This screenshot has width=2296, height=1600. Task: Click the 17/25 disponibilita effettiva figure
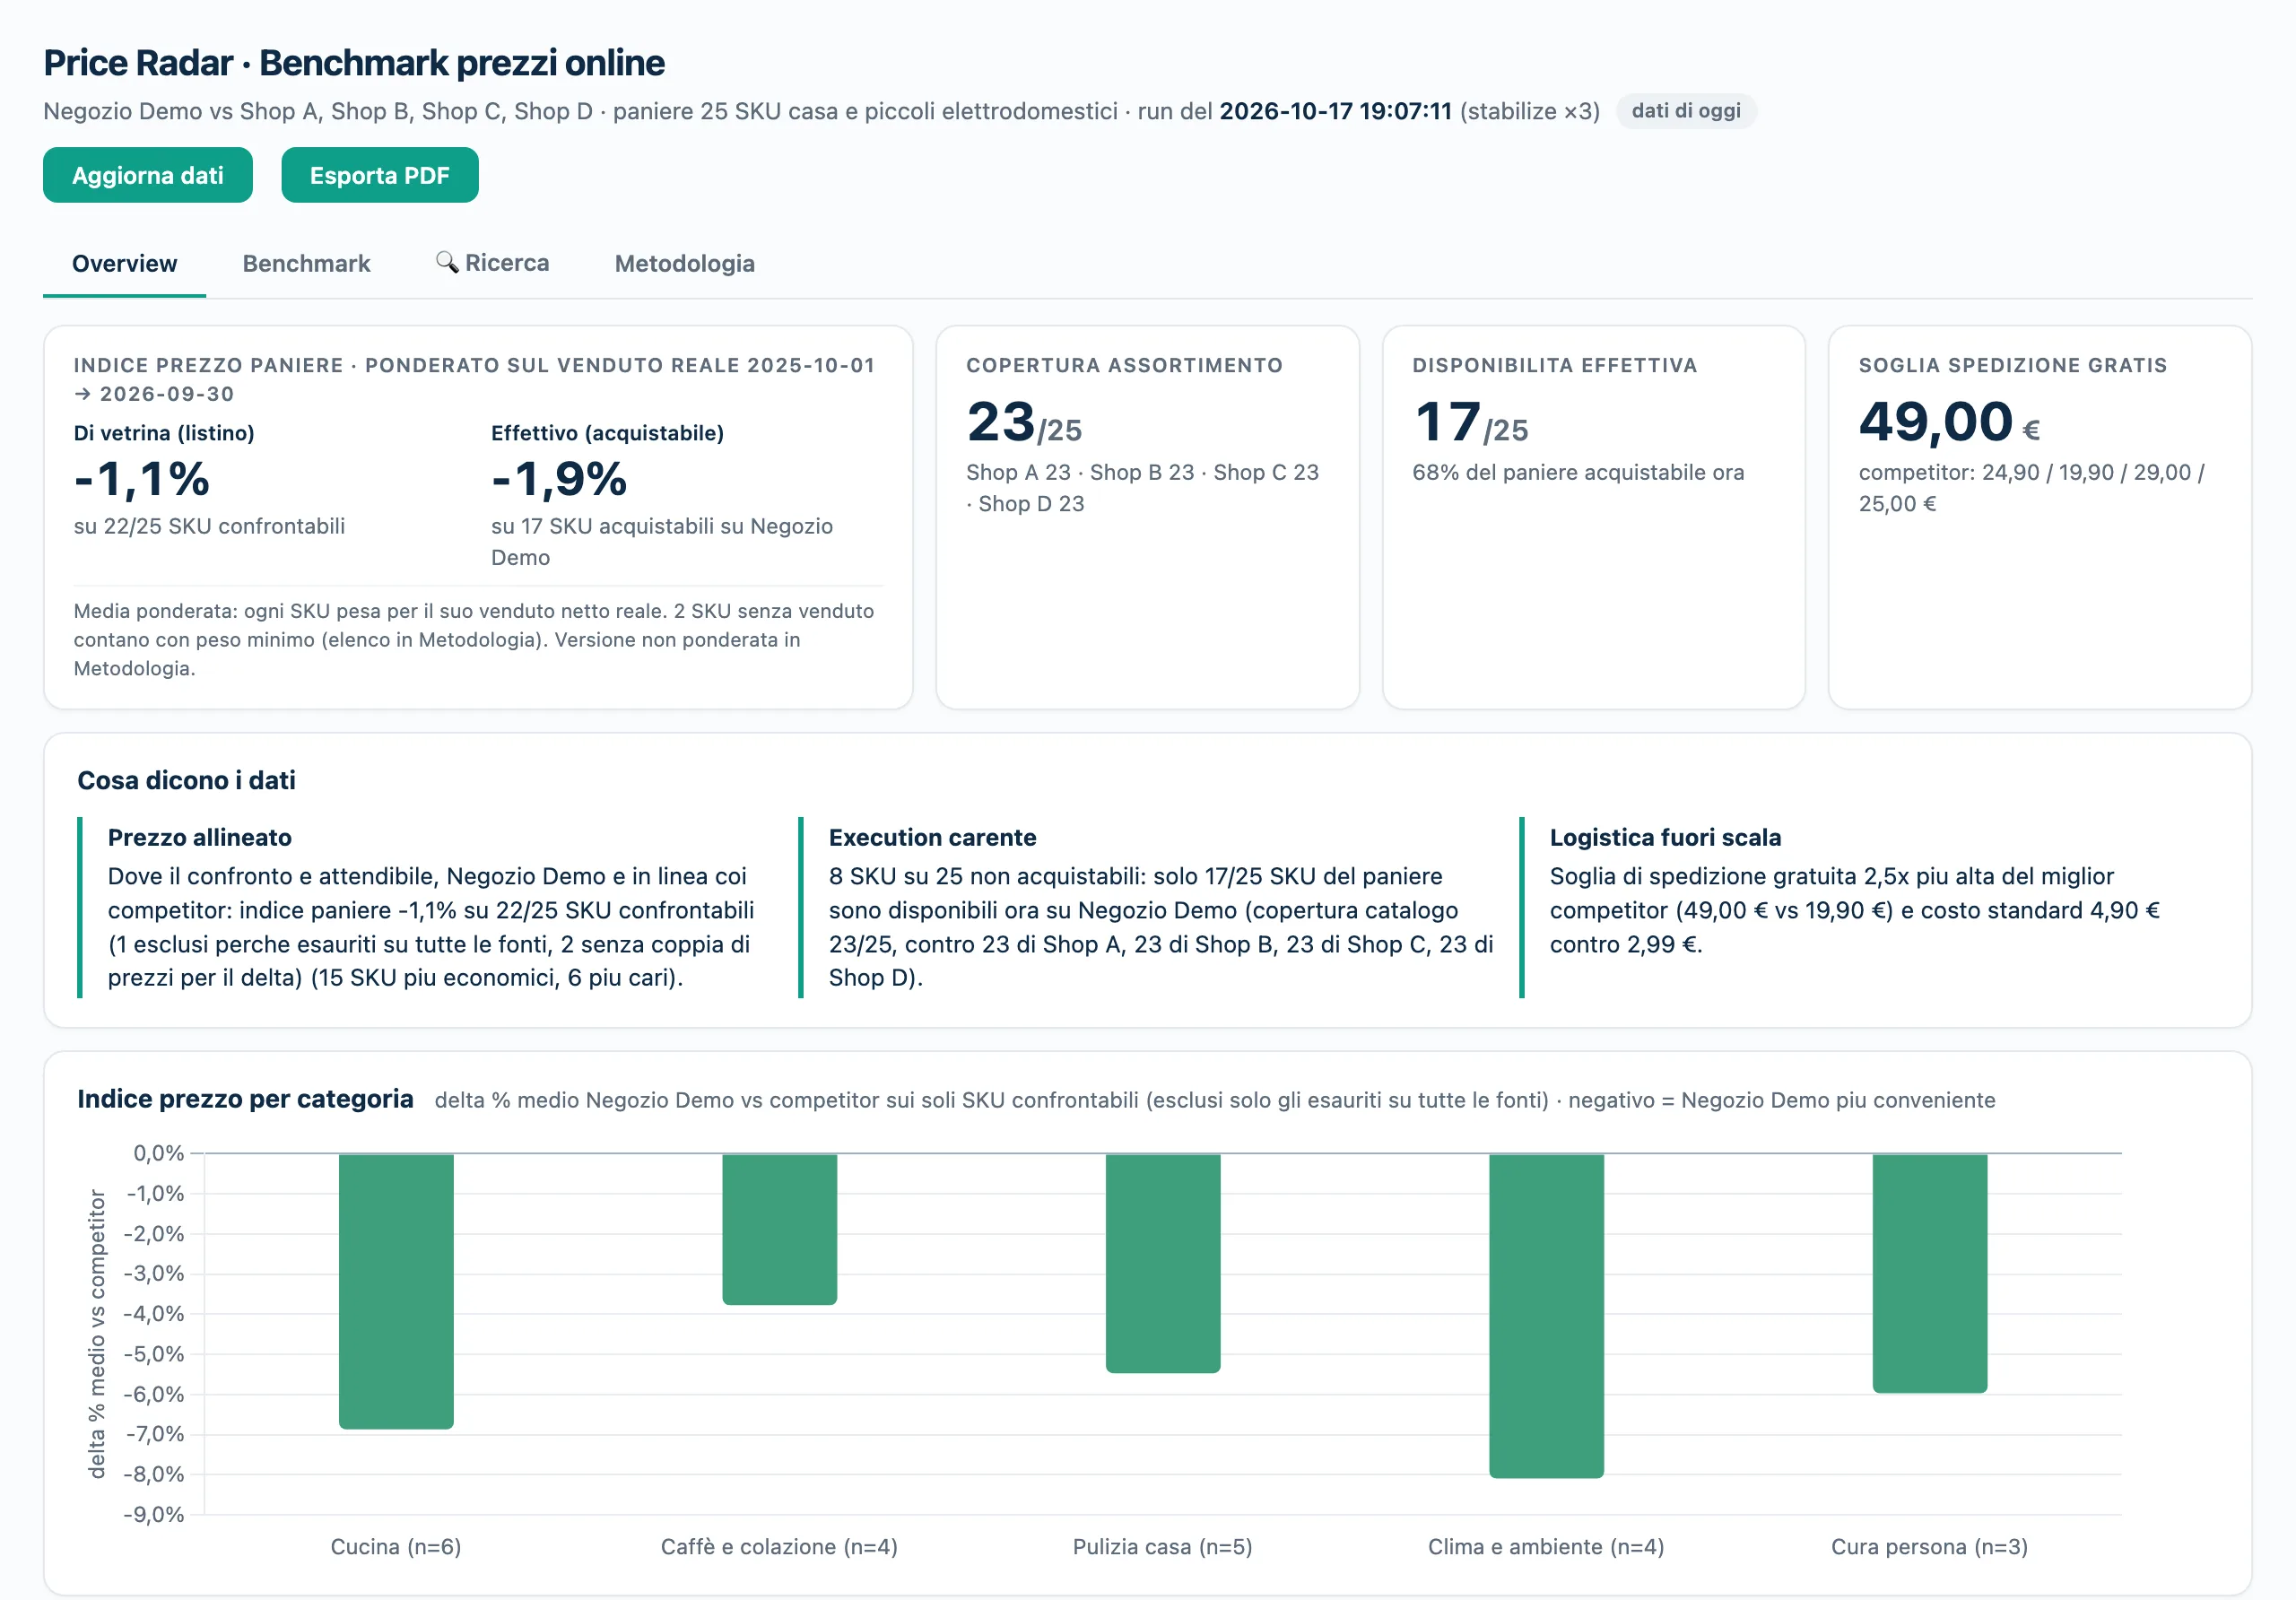[1470, 422]
